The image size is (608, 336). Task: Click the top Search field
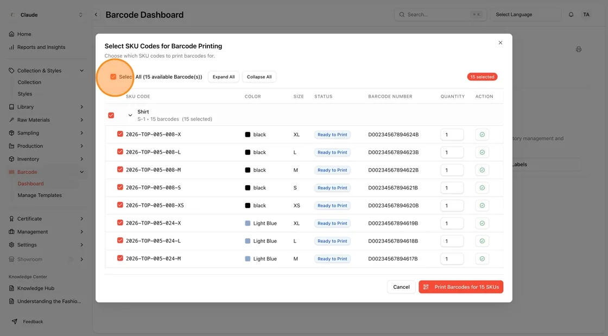click(x=440, y=15)
